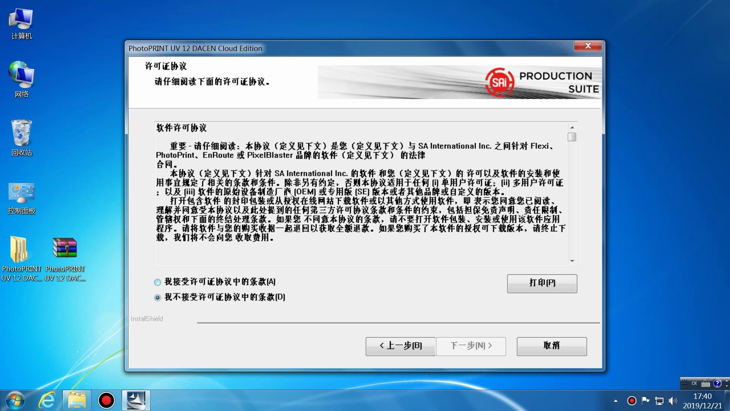Go back with the 上一步(B) button
730x411 pixels.
click(400, 346)
